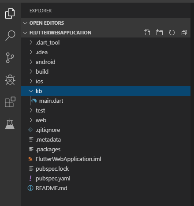194x206 pixels.
Task: Expand the ios folder
Action: [31, 81]
